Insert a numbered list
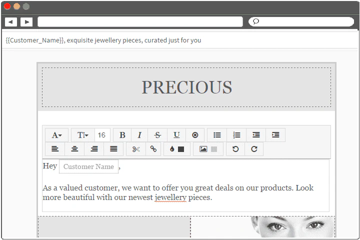Viewport: 360px width, 240px height. click(x=236, y=135)
